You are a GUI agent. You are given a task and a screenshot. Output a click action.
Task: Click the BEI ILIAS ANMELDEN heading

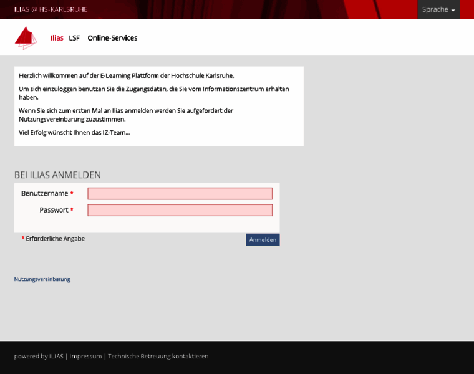click(x=57, y=175)
